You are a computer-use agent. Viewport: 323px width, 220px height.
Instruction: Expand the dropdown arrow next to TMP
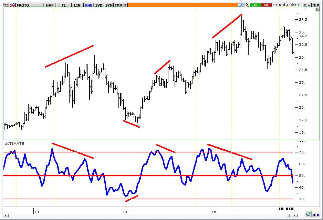pyautogui.click(x=125, y=5)
